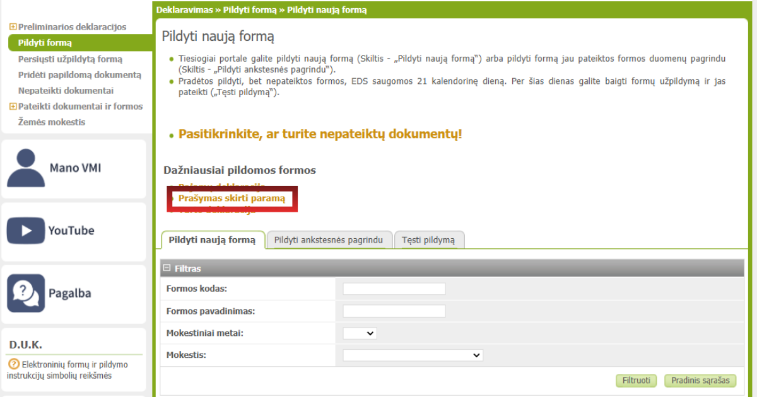This screenshot has height=397, width=757.
Task: Click the Formos pavadinimas input field
Action: click(394, 311)
